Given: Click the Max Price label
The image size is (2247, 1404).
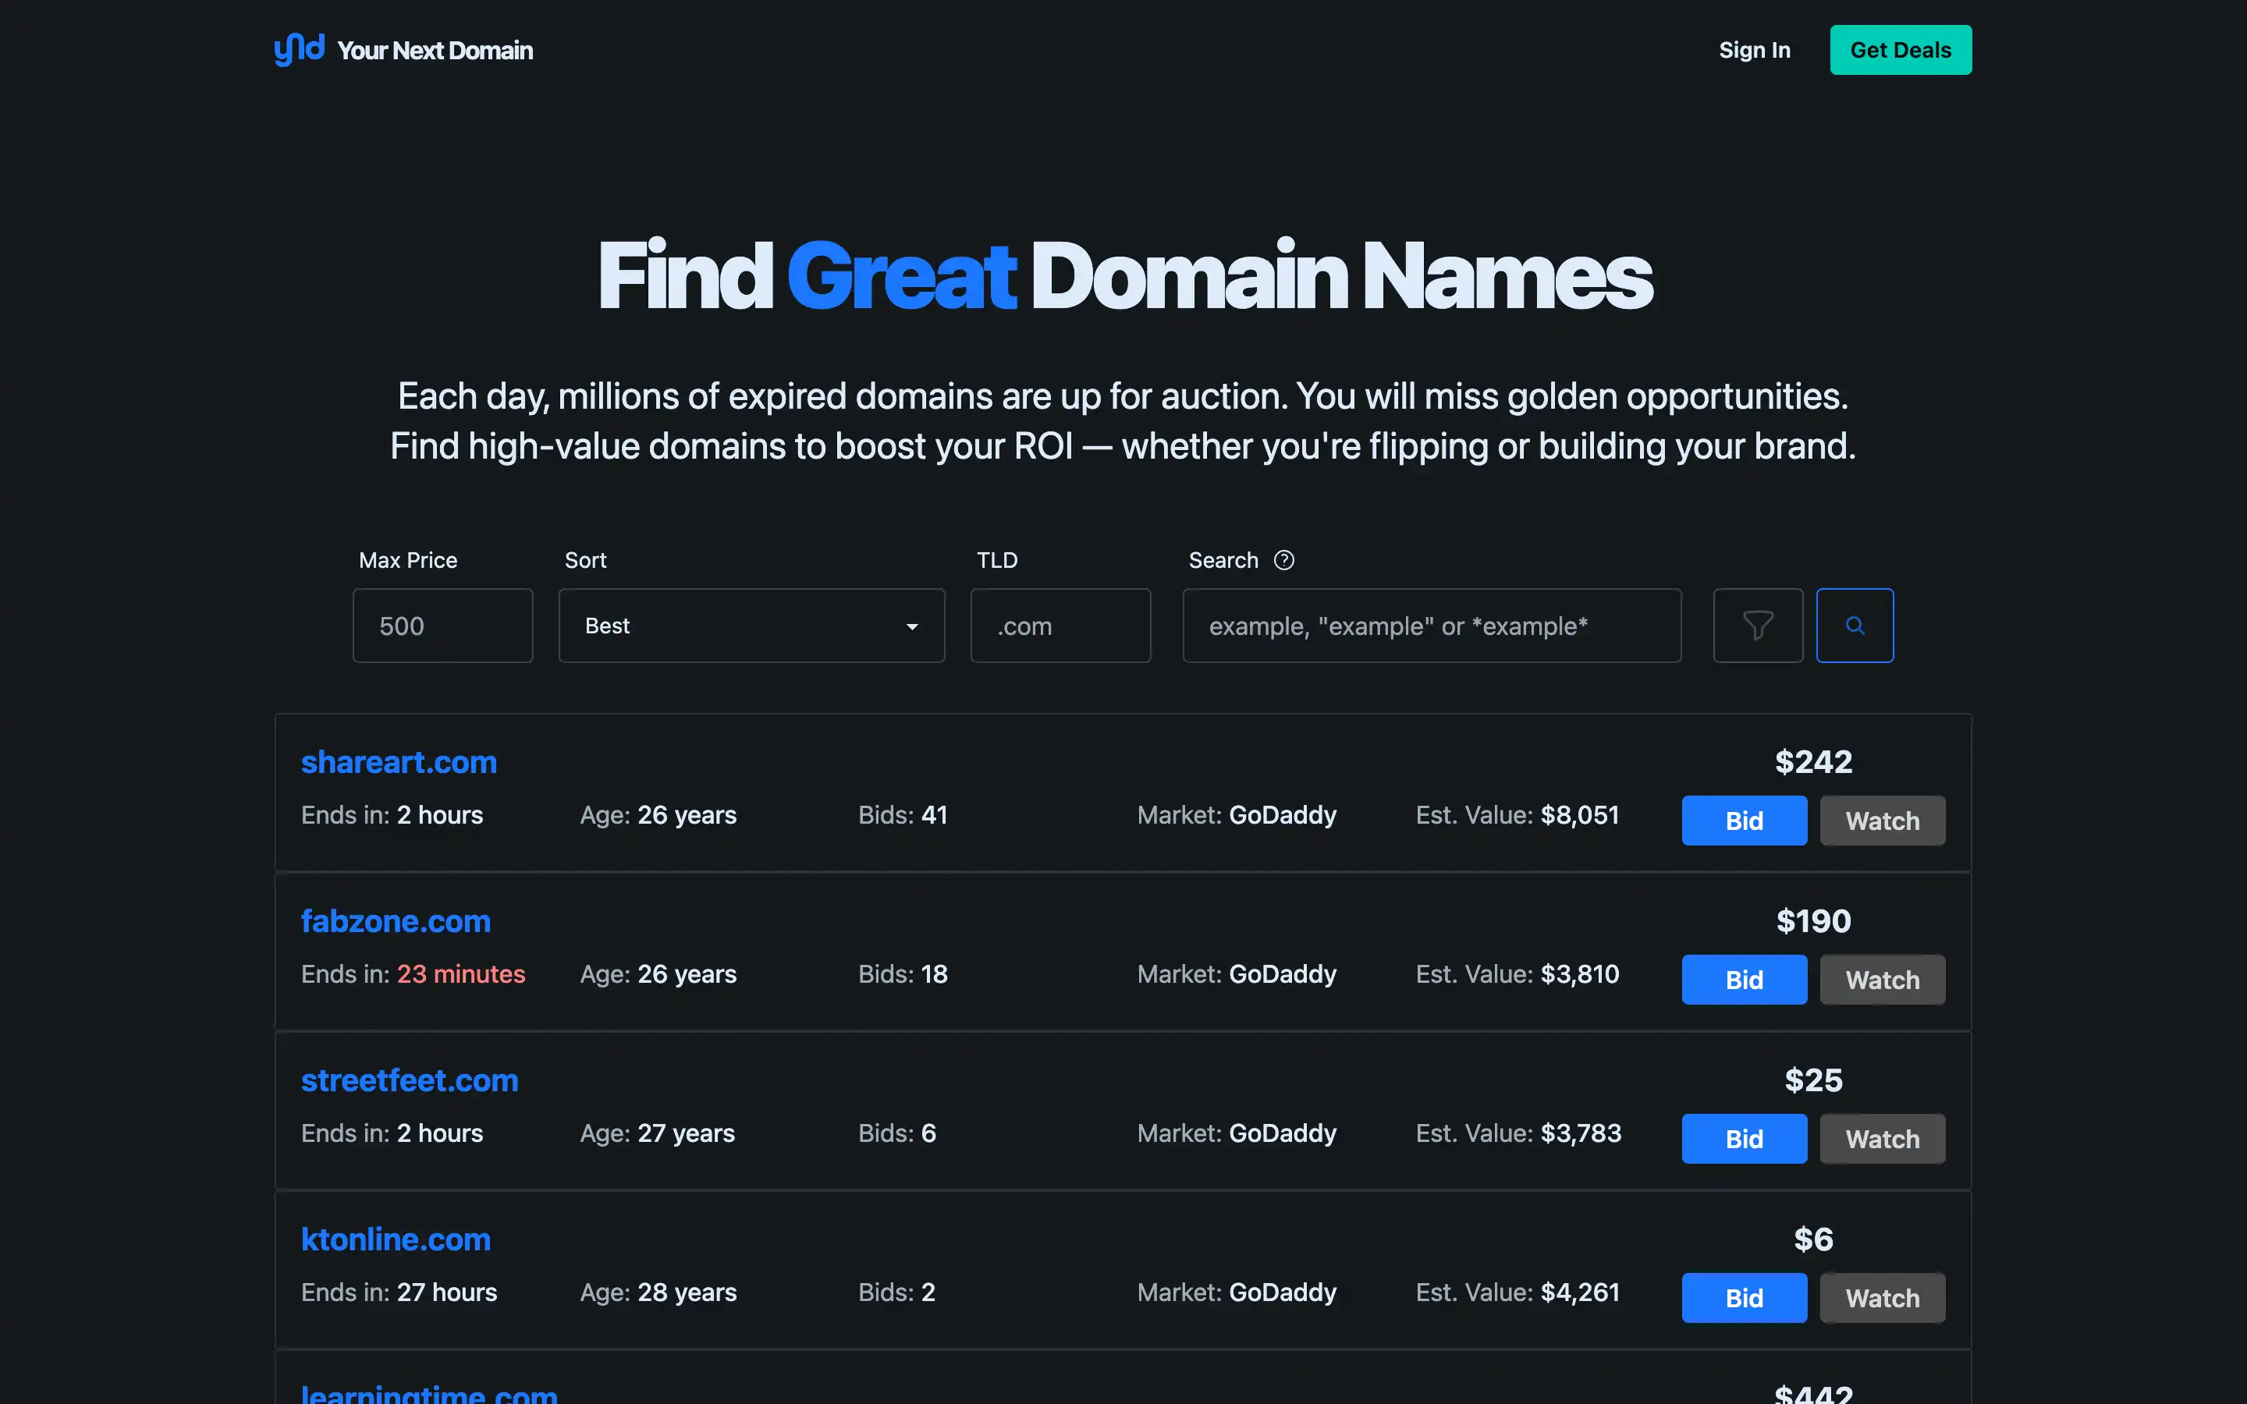Looking at the screenshot, I should 407,560.
